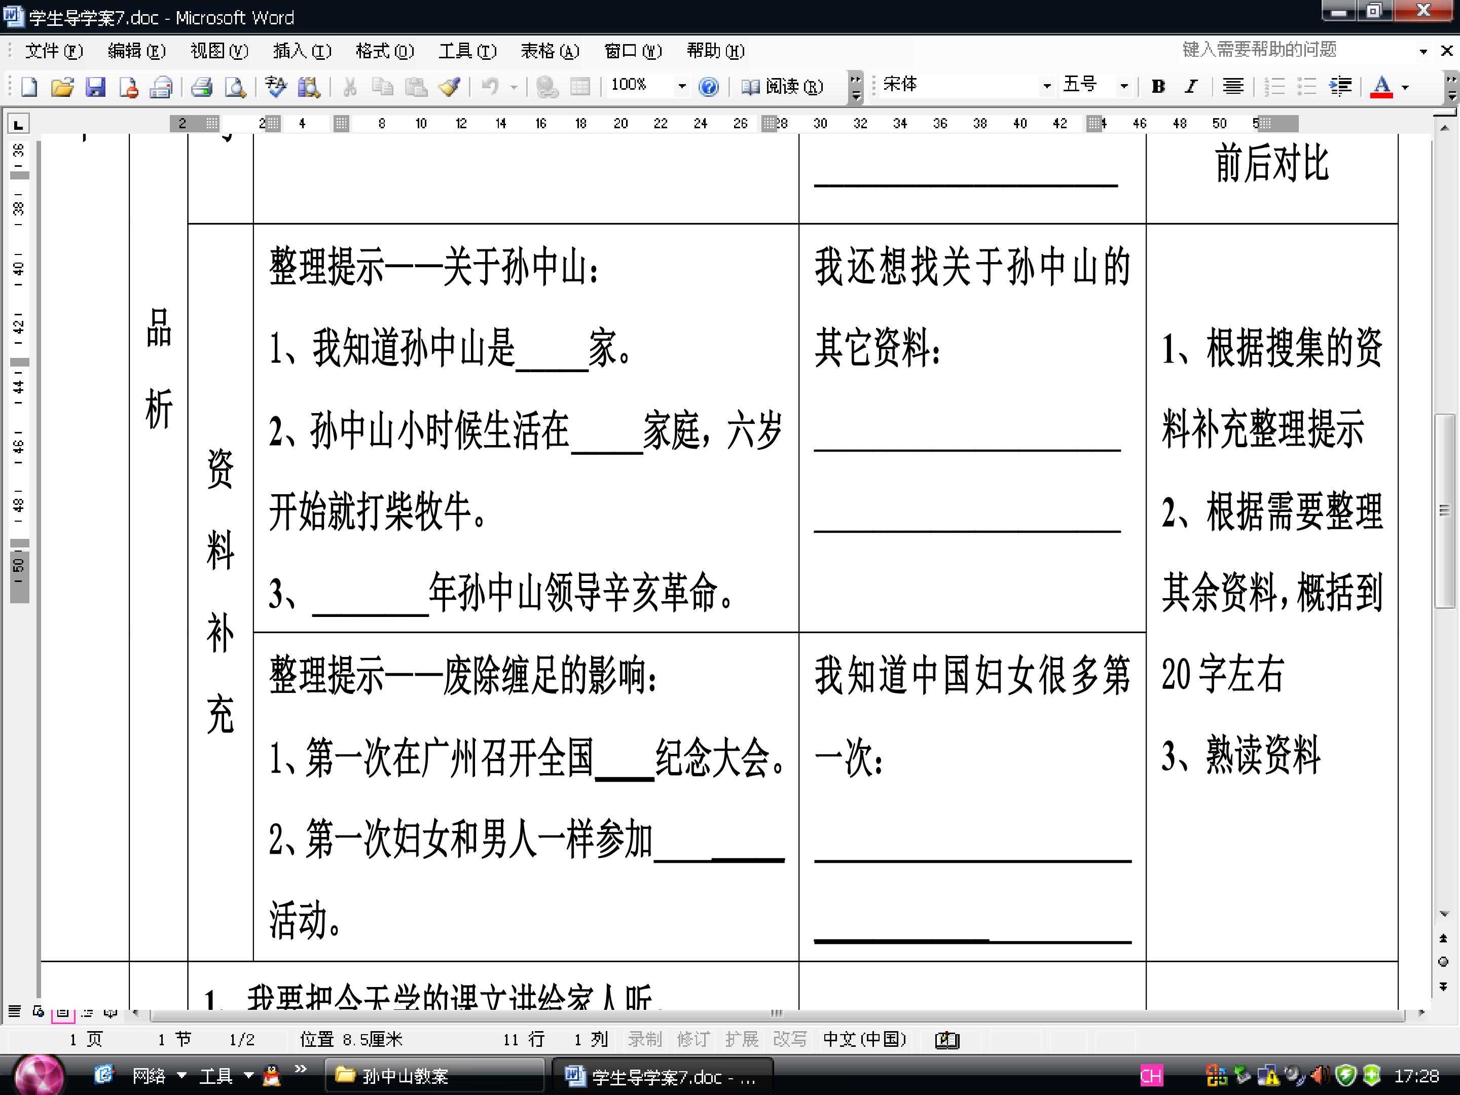Open the 表格(A) menu

tap(549, 51)
